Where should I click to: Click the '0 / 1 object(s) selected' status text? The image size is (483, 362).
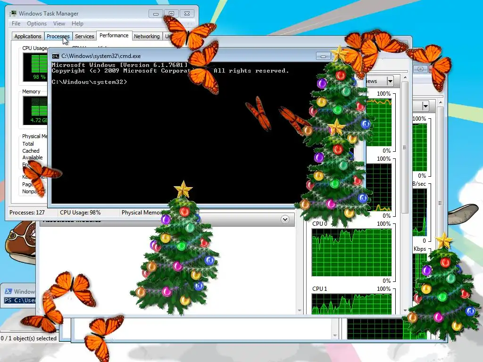29,338
